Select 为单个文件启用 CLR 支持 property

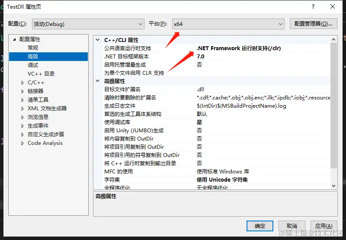point(134,73)
